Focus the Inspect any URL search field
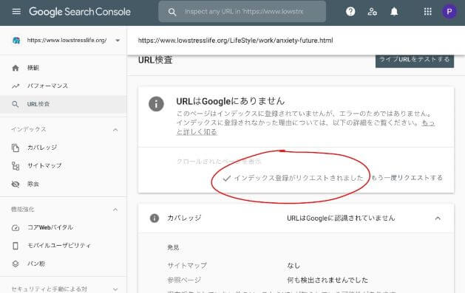 [242, 12]
